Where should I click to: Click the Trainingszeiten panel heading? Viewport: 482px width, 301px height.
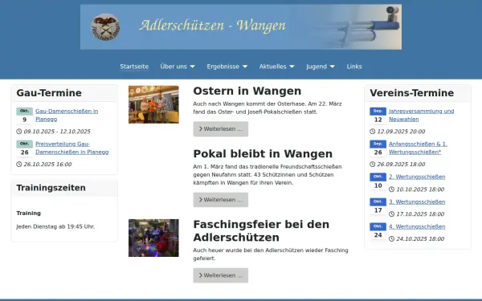[51, 188]
